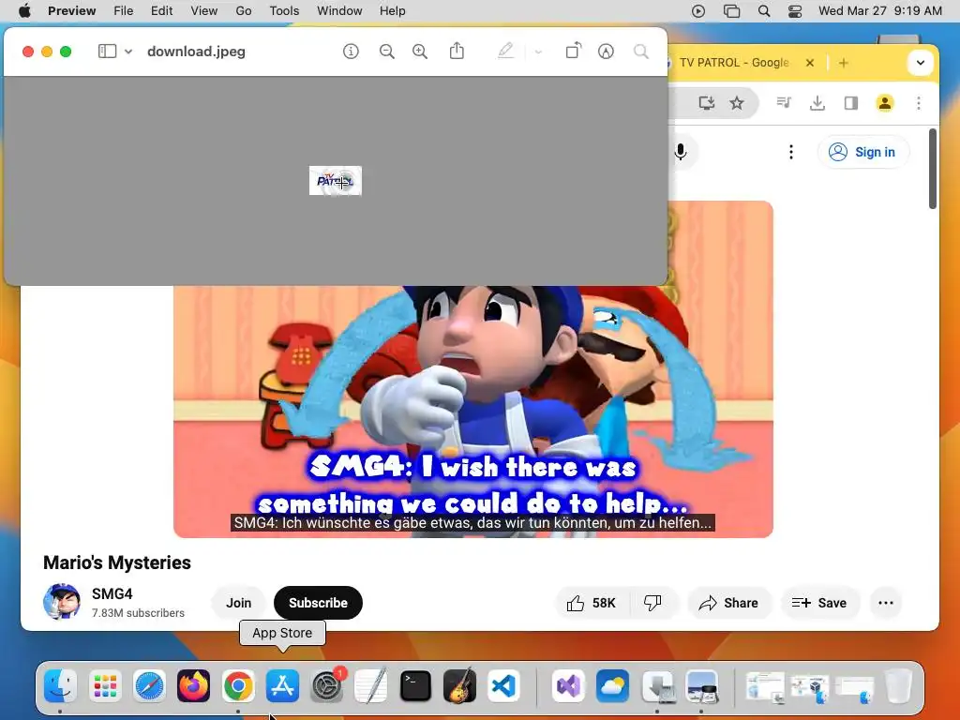Open the Go menu
The height and width of the screenshot is (720, 960).
(x=244, y=11)
